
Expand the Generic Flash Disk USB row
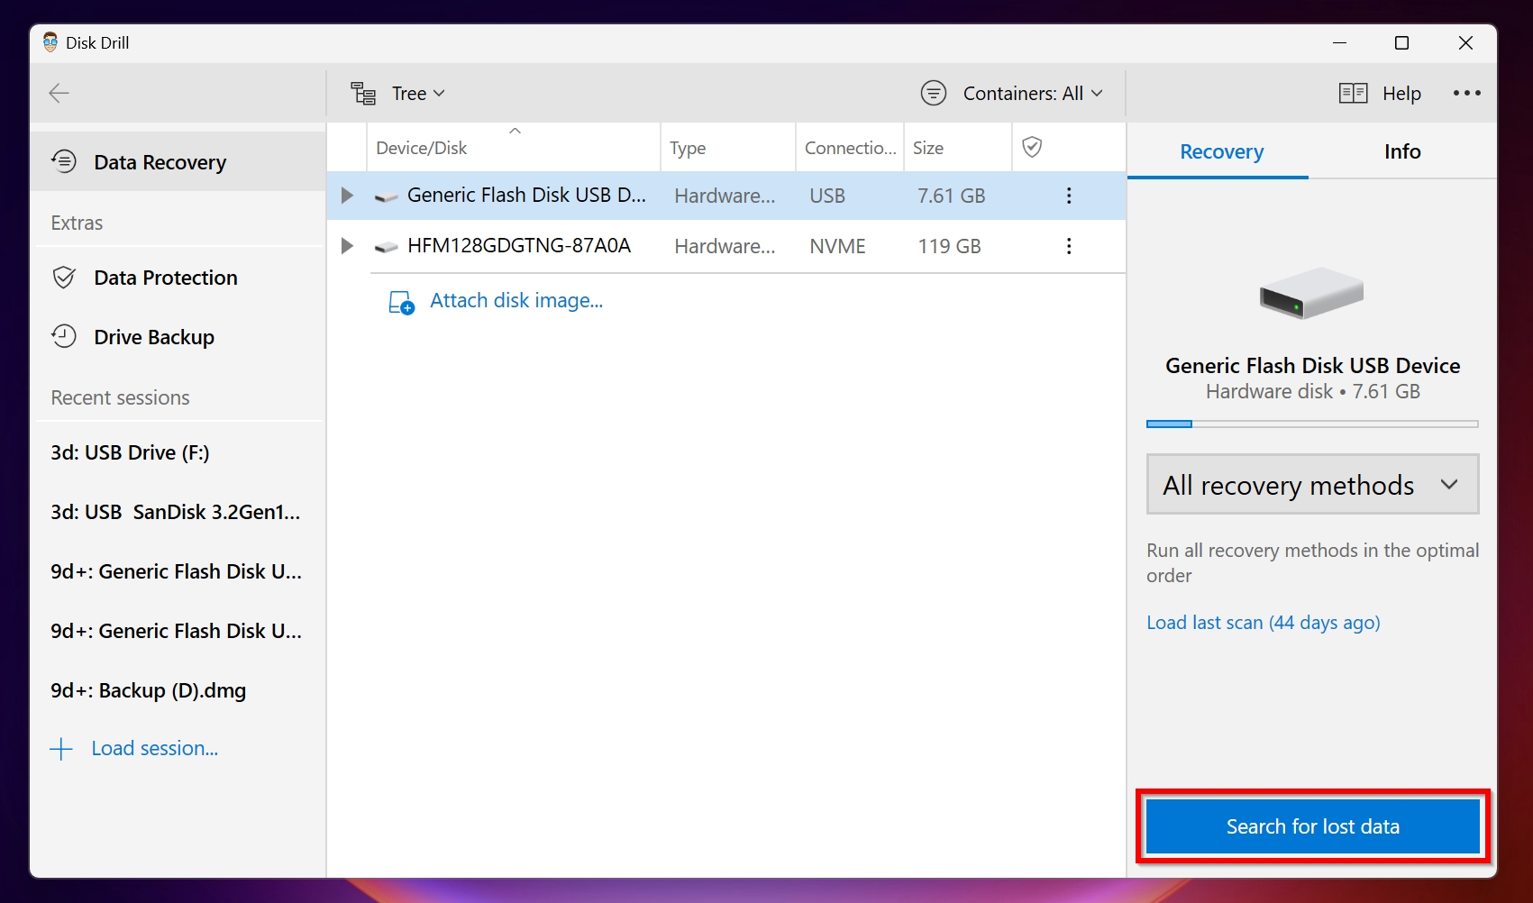click(x=347, y=196)
